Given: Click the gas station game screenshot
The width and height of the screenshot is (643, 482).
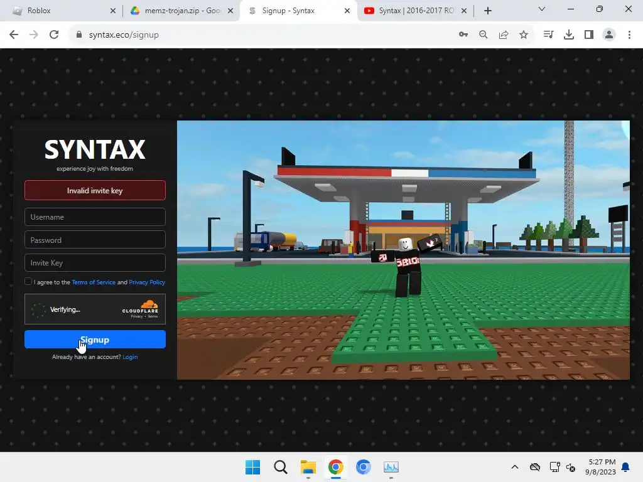Looking at the screenshot, I should point(403,250).
